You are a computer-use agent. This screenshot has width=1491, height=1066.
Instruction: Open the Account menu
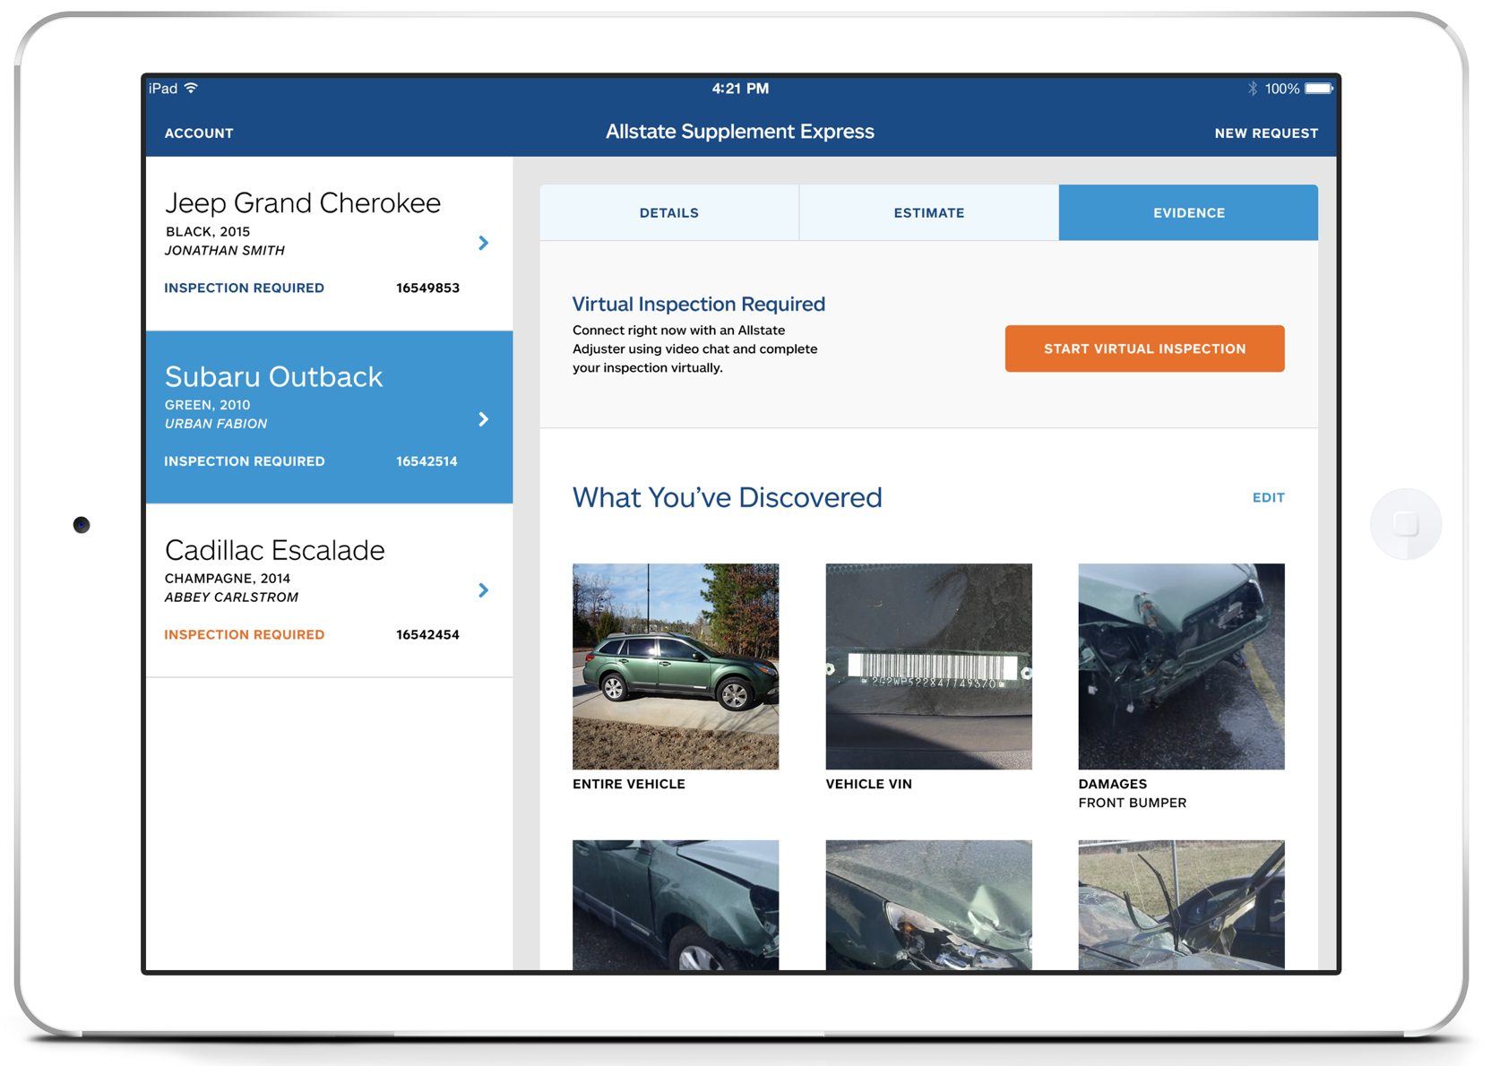coord(199,133)
